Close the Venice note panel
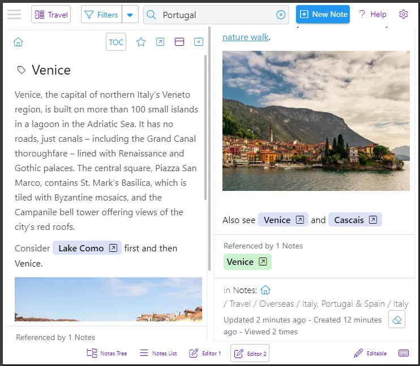 (x=199, y=42)
